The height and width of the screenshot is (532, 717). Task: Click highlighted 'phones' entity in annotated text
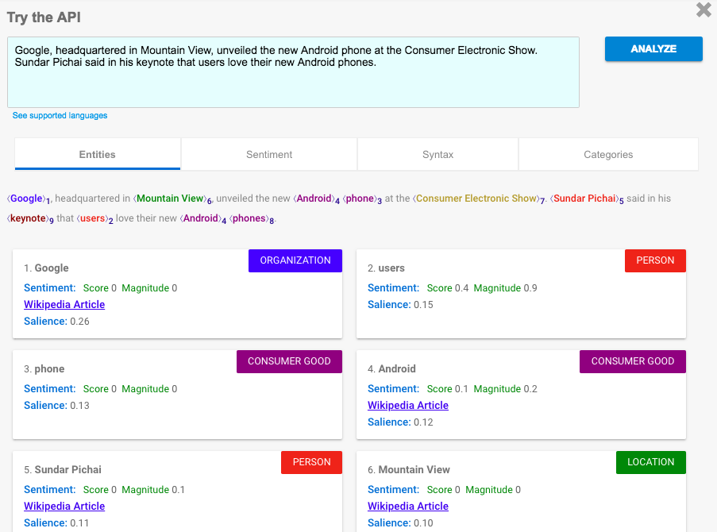coord(249,218)
